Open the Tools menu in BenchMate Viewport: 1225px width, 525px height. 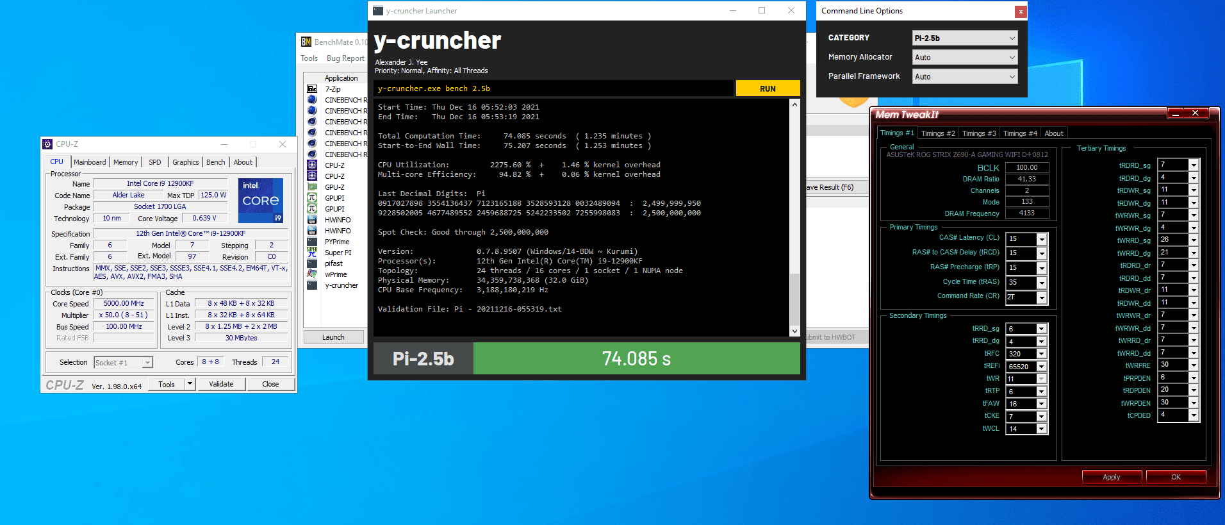coord(309,58)
